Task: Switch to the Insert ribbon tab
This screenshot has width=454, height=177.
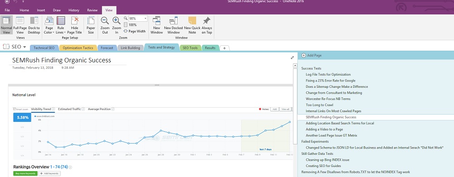Action: pyautogui.click(x=41, y=10)
